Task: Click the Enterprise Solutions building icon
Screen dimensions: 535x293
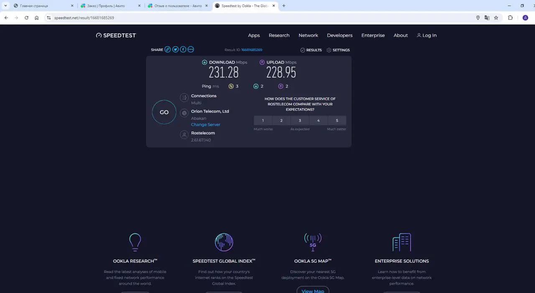Action: coord(402,242)
